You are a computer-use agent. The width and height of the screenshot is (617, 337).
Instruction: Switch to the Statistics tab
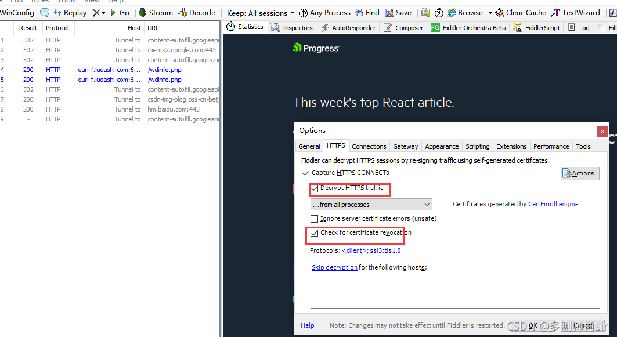coord(245,27)
